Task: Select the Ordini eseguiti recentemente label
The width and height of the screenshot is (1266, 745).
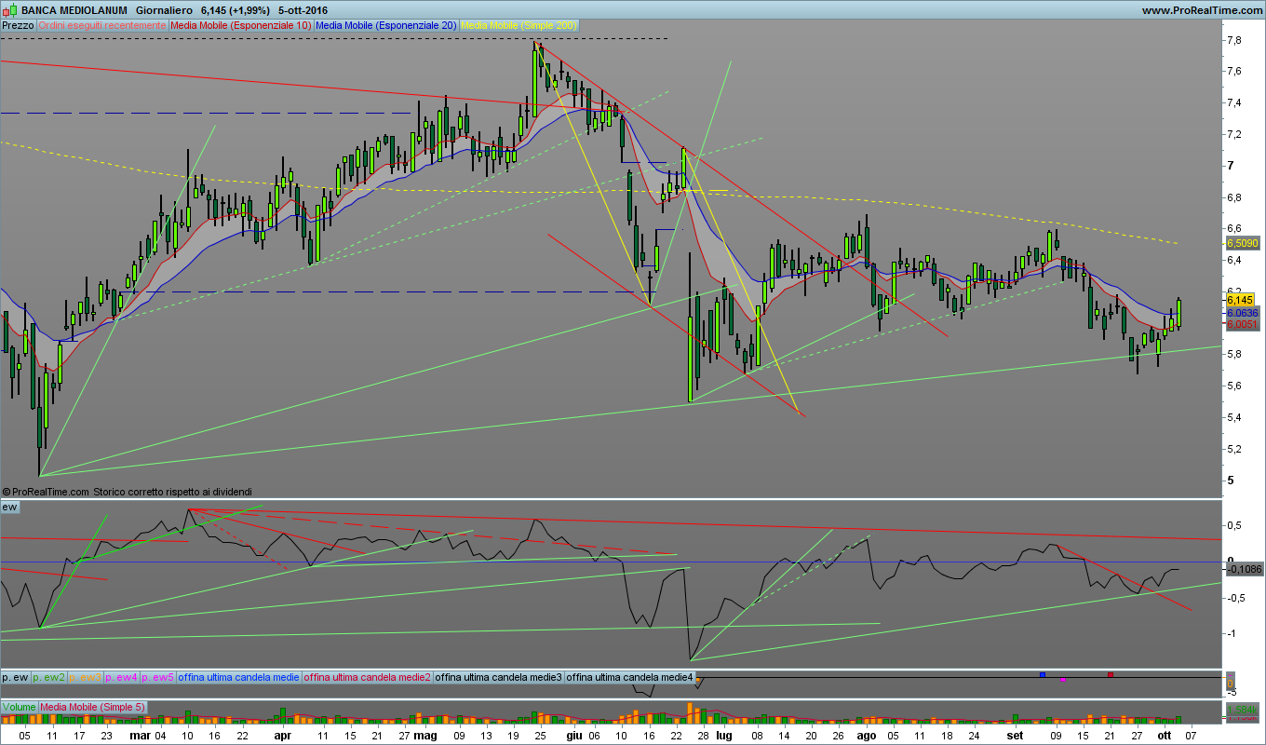Action: click(102, 26)
